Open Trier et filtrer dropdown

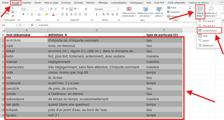tap(200, 12)
